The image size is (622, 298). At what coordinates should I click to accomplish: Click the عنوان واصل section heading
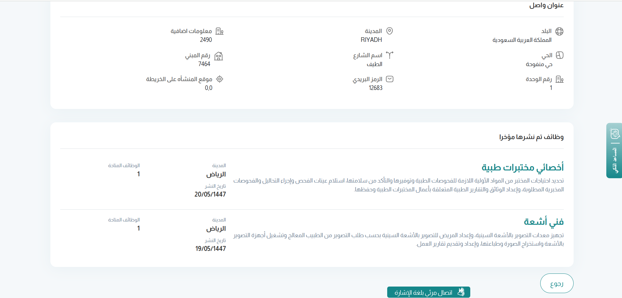click(x=546, y=6)
